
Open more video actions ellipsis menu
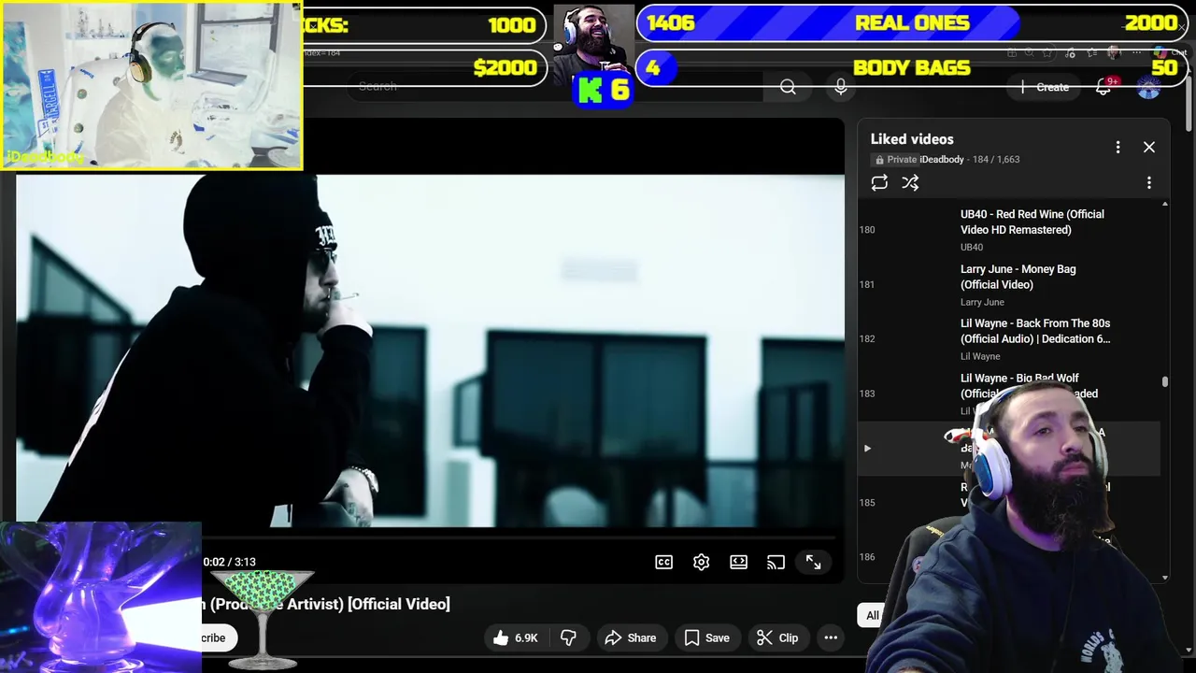(x=831, y=637)
